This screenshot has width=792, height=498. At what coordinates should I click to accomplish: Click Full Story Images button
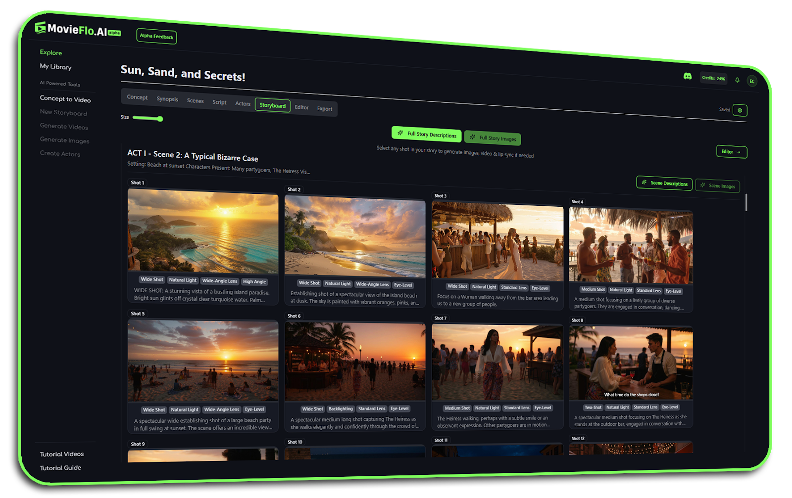click(493, 138)
